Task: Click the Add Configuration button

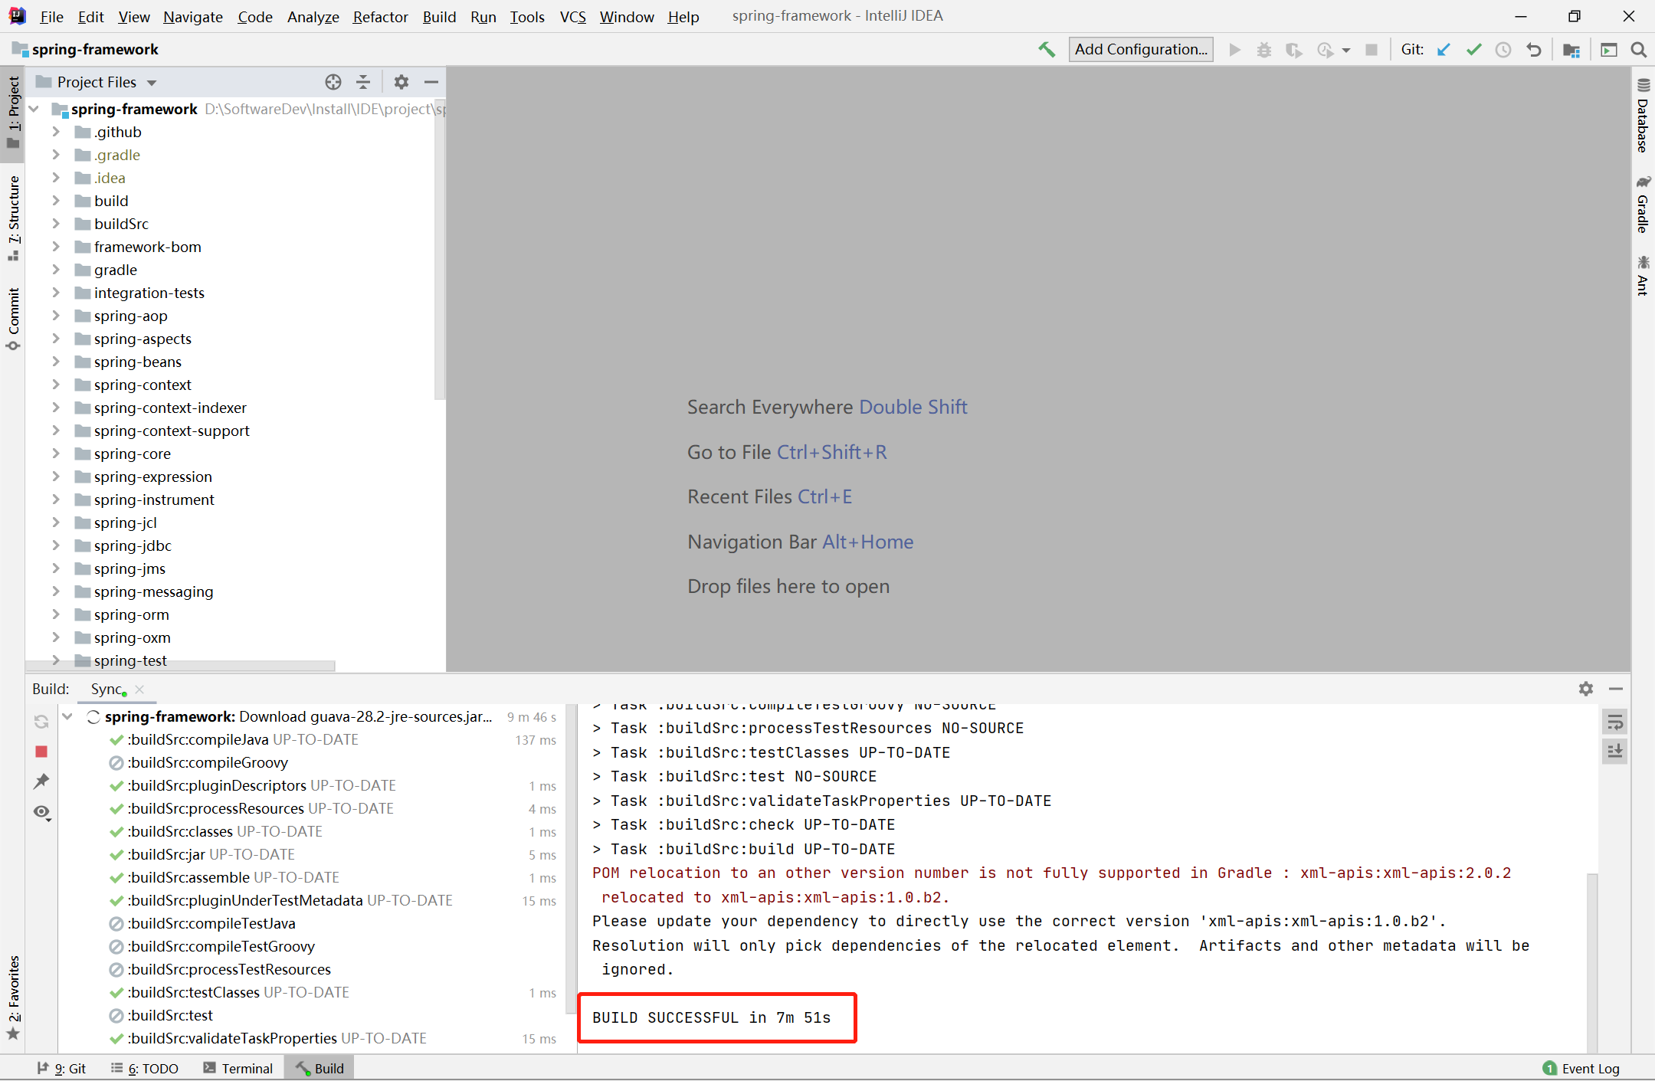Action: pos(1140,50)
